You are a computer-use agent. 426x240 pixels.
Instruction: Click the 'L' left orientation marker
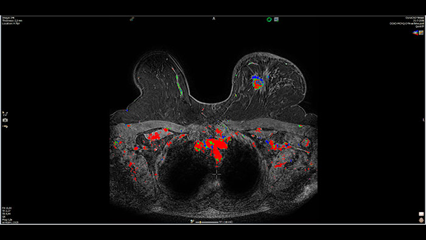(x=424, y=120)
